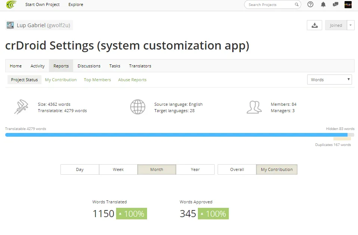
Task: Expand the Joined button dropdown arrow
Action: coord(351,25)
